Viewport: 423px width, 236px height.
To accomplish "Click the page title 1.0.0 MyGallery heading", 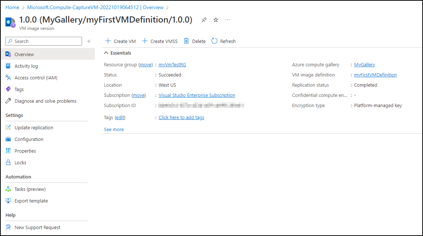I will click(x=106, y=20).
